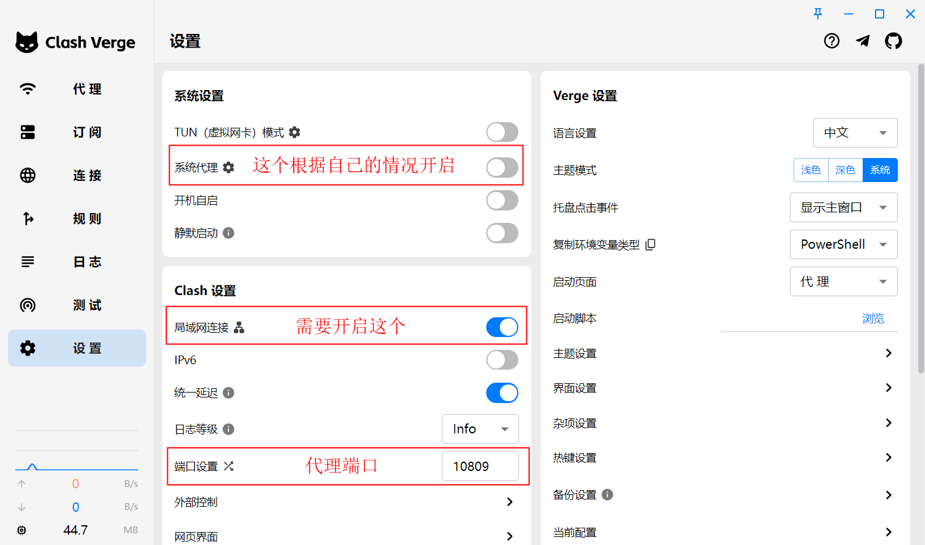Click the vertical scrollbar on the right
925x545 pixels.
pyautogui.click(x=921, y=216)
